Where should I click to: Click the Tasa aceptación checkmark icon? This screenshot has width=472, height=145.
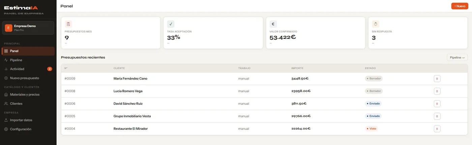pos(171,24)
